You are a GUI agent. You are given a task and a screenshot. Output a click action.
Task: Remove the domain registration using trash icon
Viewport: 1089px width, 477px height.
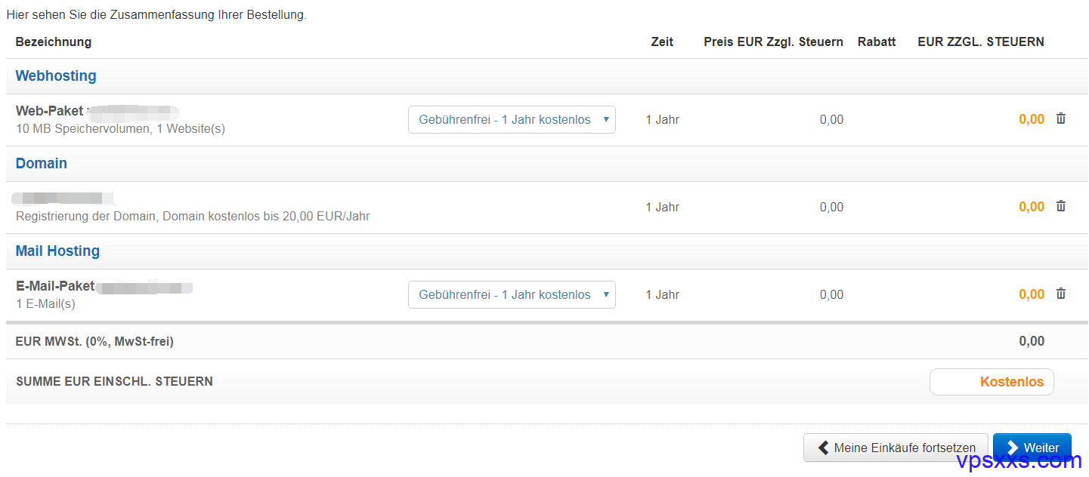point(1061,206)
